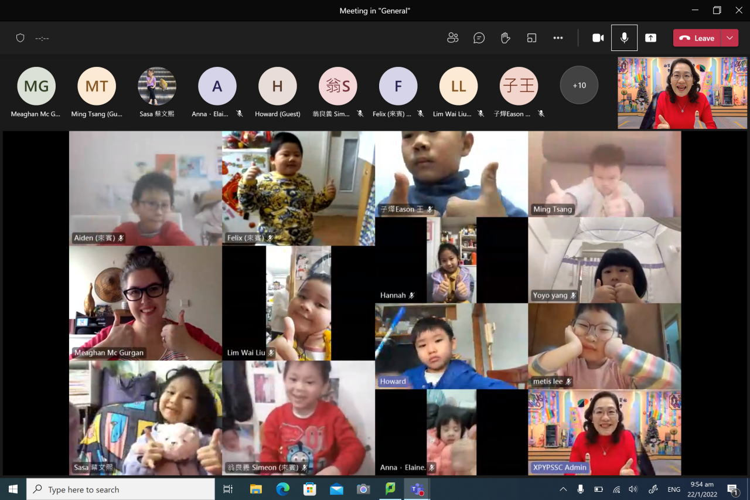Raise your hand in the meeting

(506, 38)
